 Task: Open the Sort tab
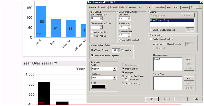coord(140,7)
